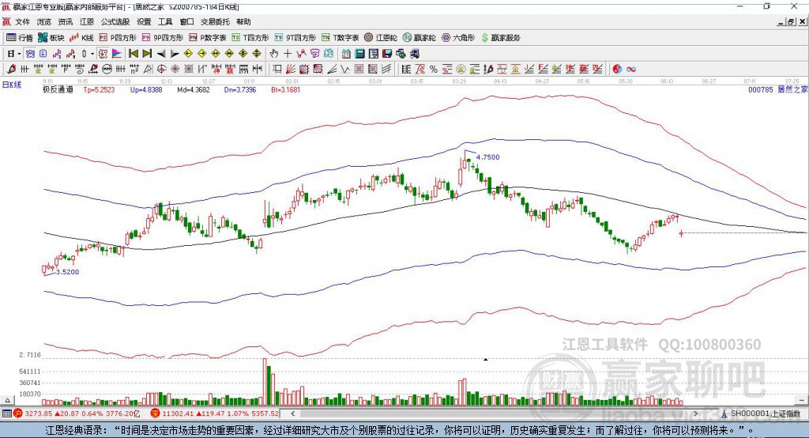Open the 9P四方形 tool
Image resolution: width=809 pixels, height=438 pixels.
tap(163, 38)
